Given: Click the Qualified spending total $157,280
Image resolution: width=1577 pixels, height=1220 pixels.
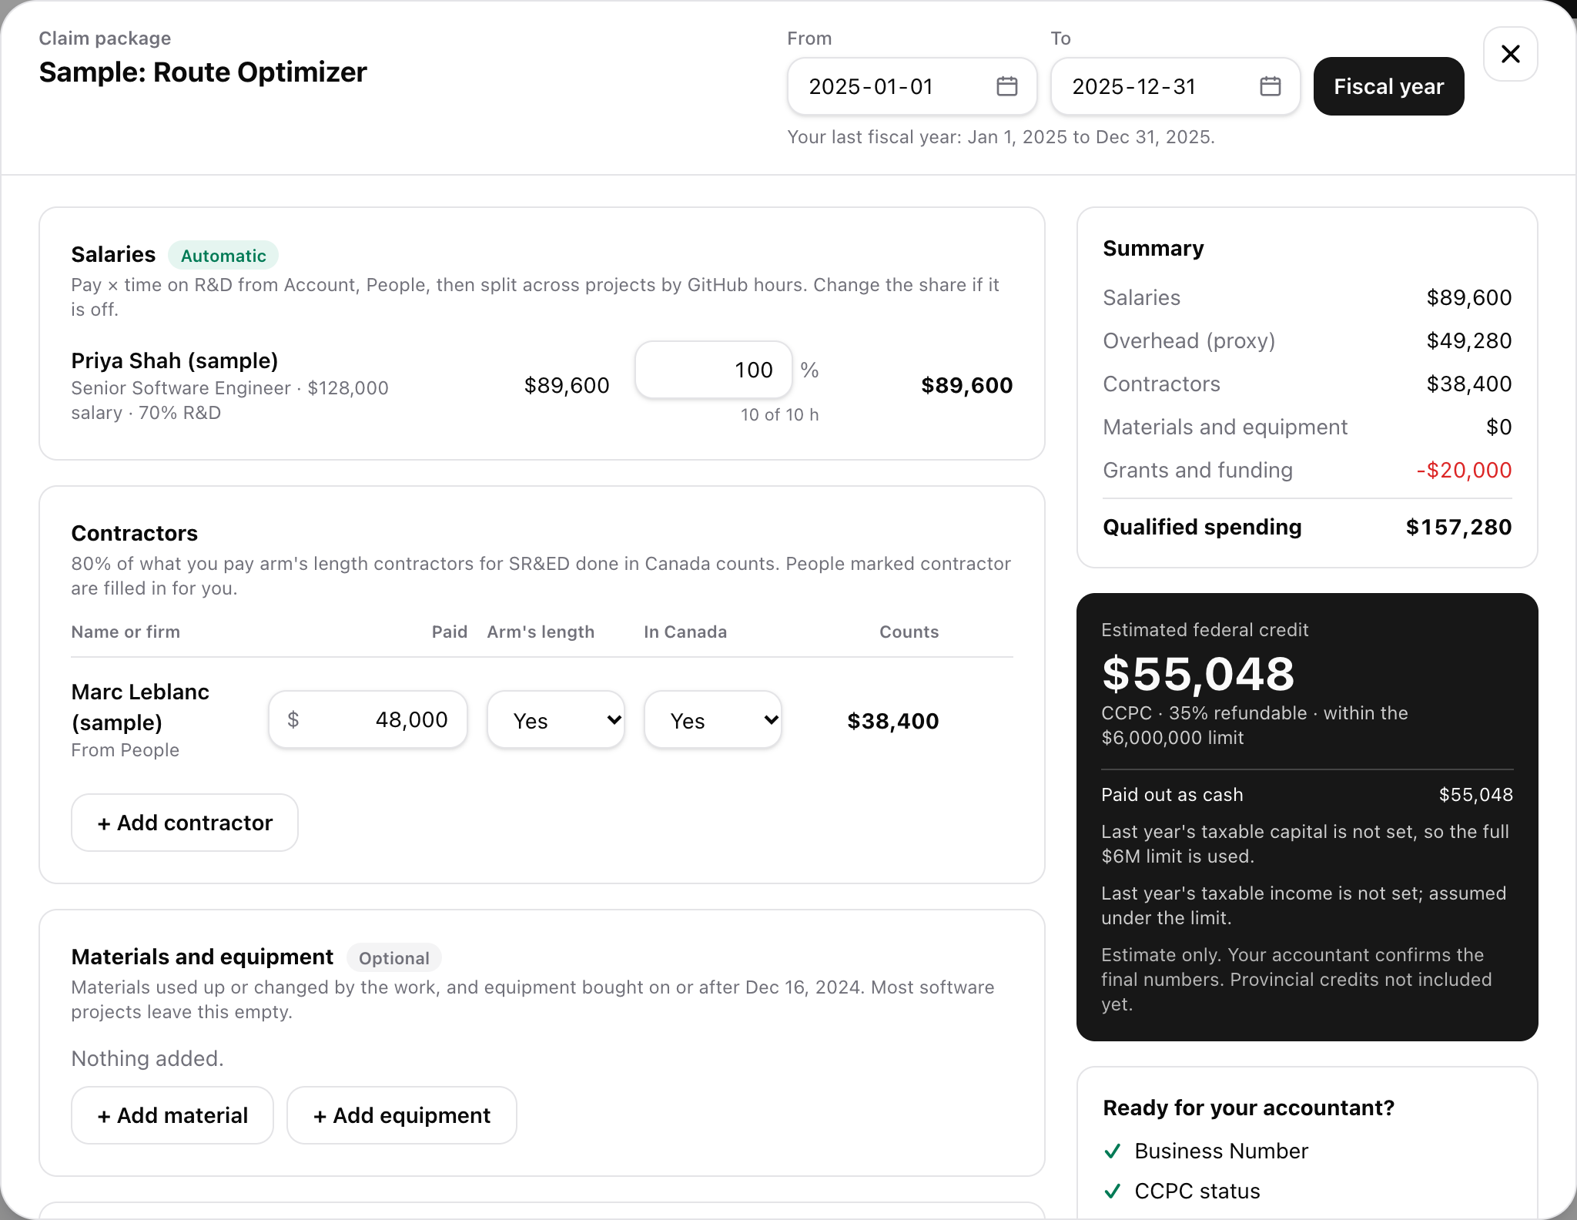Looking at the screenshot, I should coord(1458,527).
